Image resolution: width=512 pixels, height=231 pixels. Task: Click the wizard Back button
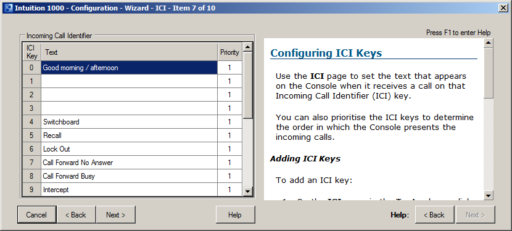pyautogui.click(x=76, y=215)
